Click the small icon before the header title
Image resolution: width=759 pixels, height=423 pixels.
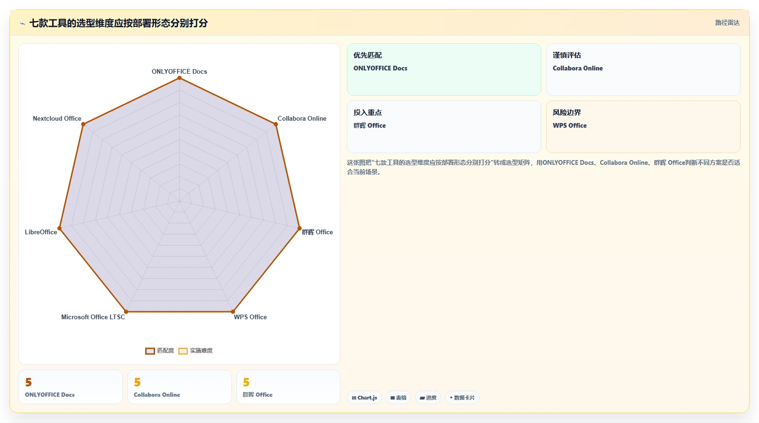[22, 23]
